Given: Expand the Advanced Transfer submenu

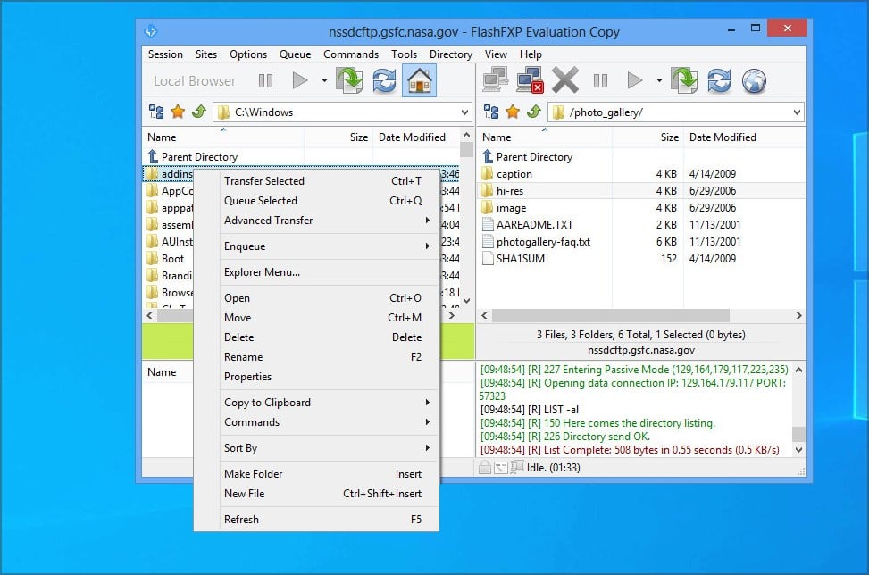Looking at the screenshot, I should tap(316, 221).
